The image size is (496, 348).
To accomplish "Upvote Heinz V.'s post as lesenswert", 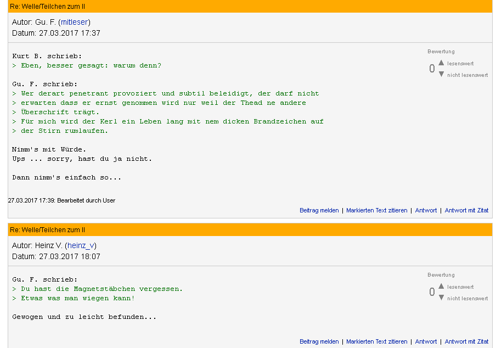I will tap(441, 287).
